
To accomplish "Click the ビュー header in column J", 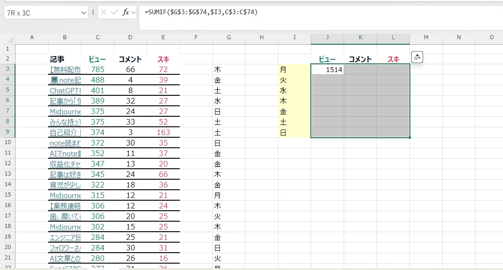I will point(327,59).
